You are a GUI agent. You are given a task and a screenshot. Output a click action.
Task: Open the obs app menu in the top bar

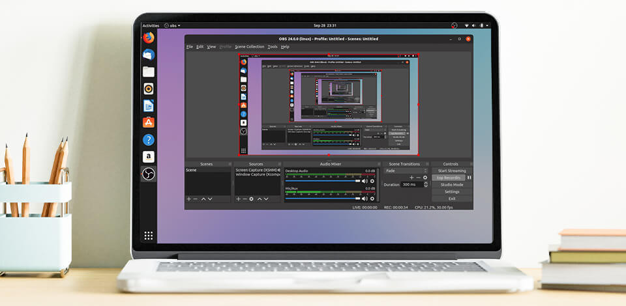click(x=172, y=25)
